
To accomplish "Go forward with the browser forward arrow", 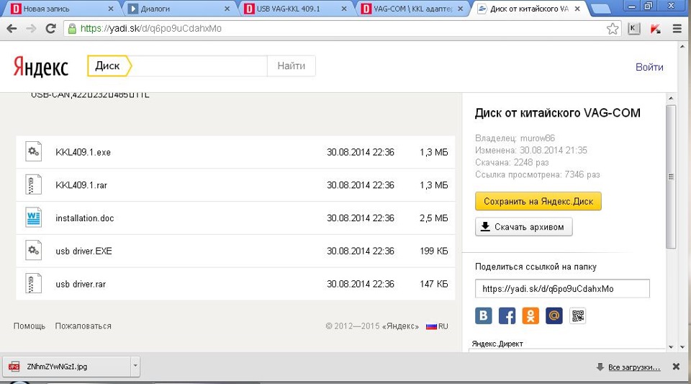I will click(x=31, y=29).
